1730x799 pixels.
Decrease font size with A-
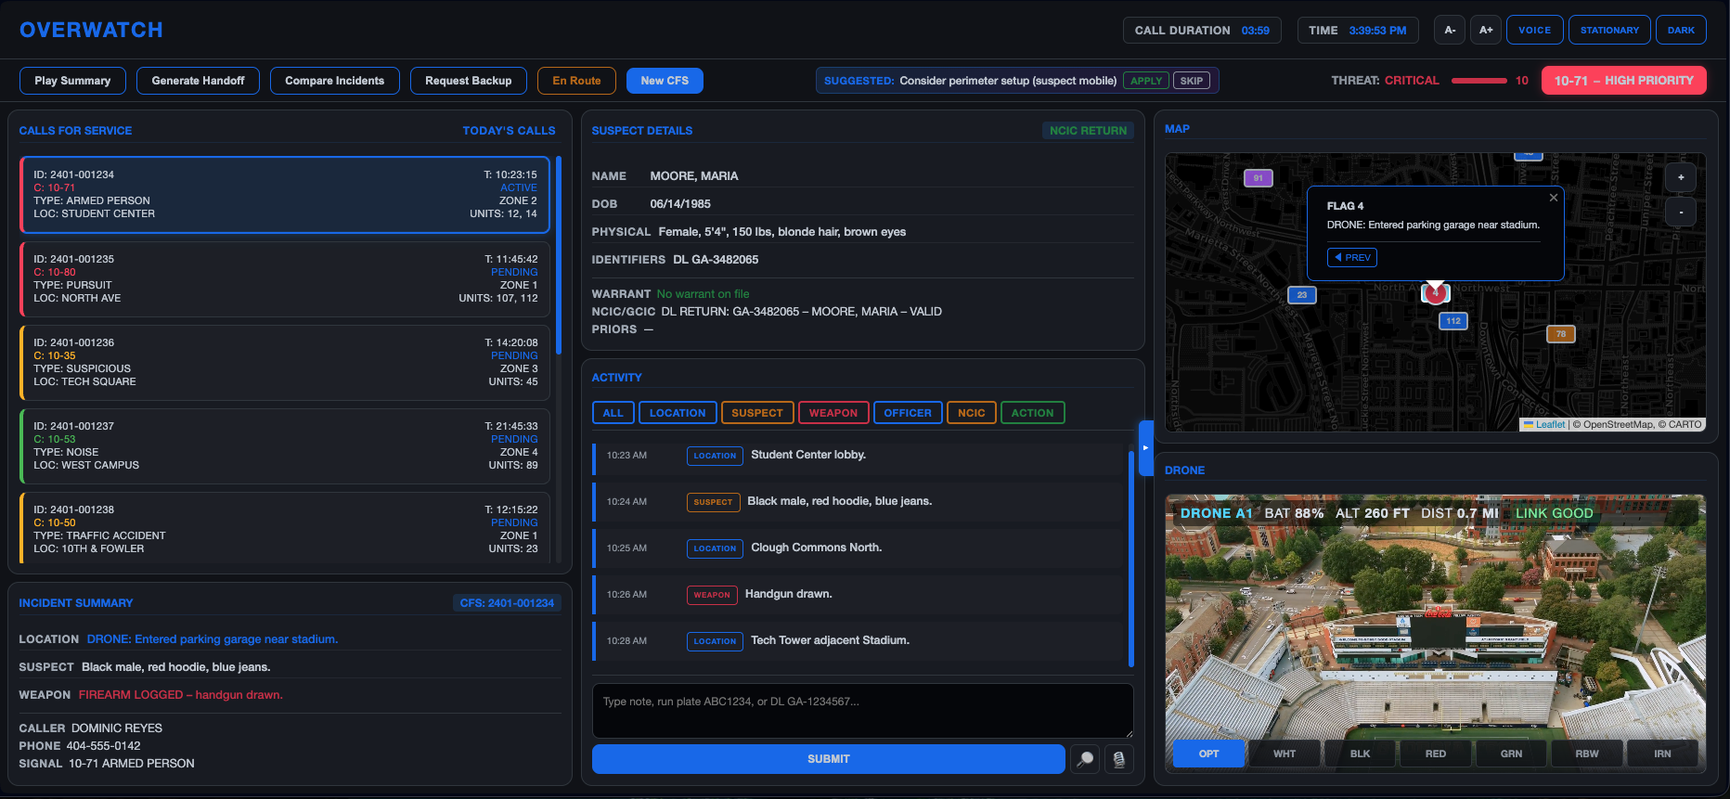click(1450, 30)
